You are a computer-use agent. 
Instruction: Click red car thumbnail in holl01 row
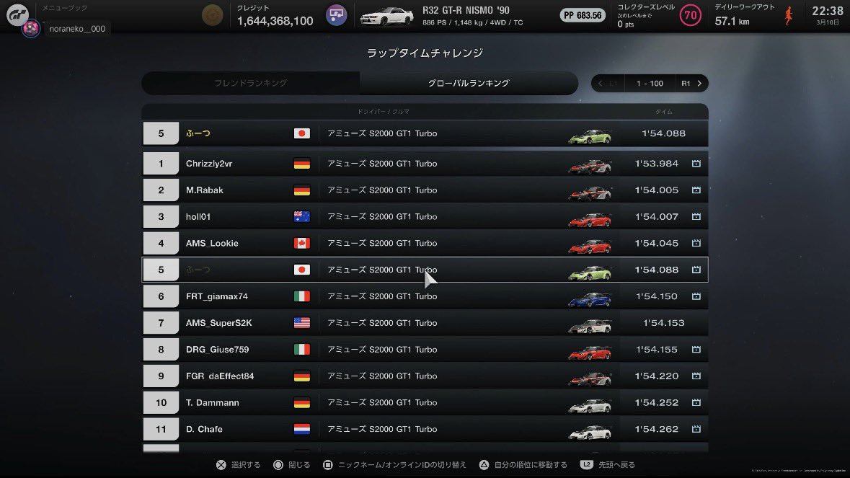click(590, 219)
